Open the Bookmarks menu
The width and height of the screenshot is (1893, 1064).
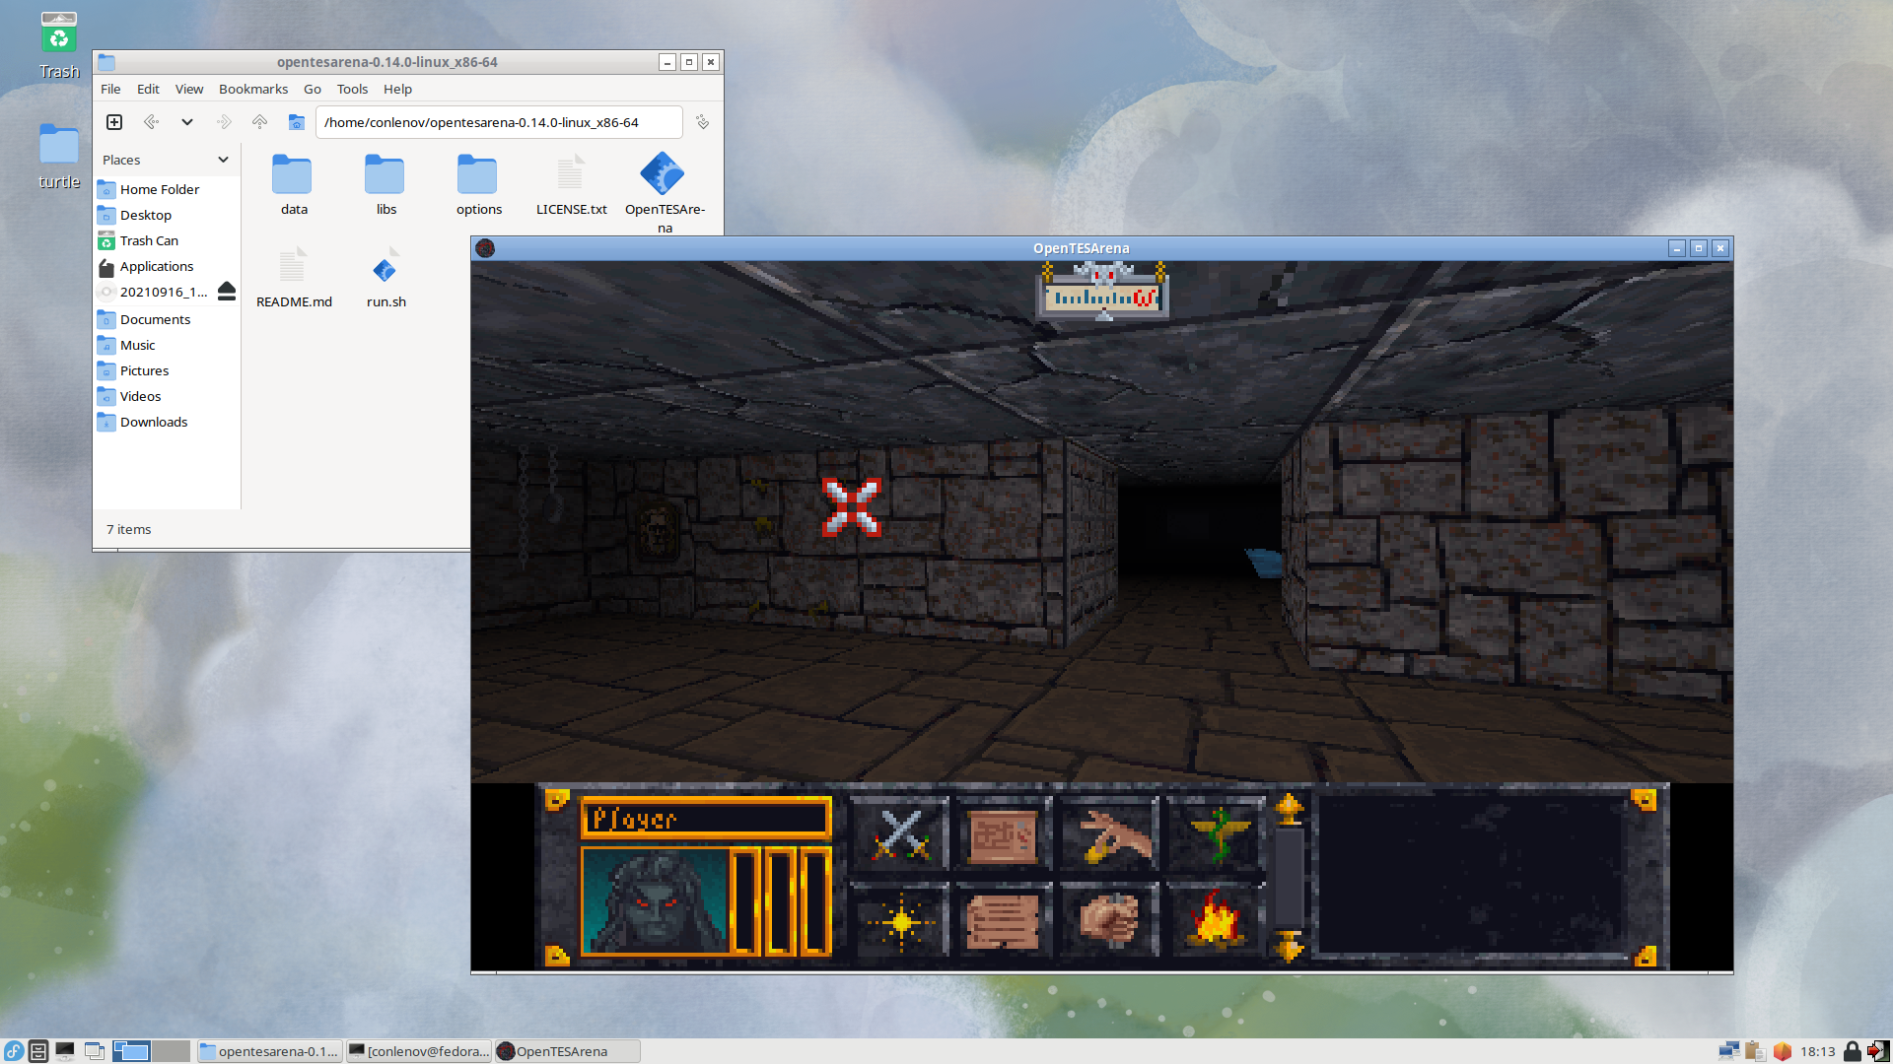pos(253,89)
